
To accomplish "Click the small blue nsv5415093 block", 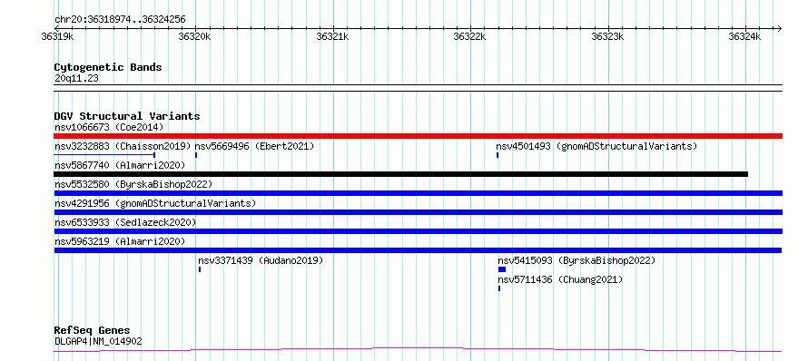I will point(502,269).
